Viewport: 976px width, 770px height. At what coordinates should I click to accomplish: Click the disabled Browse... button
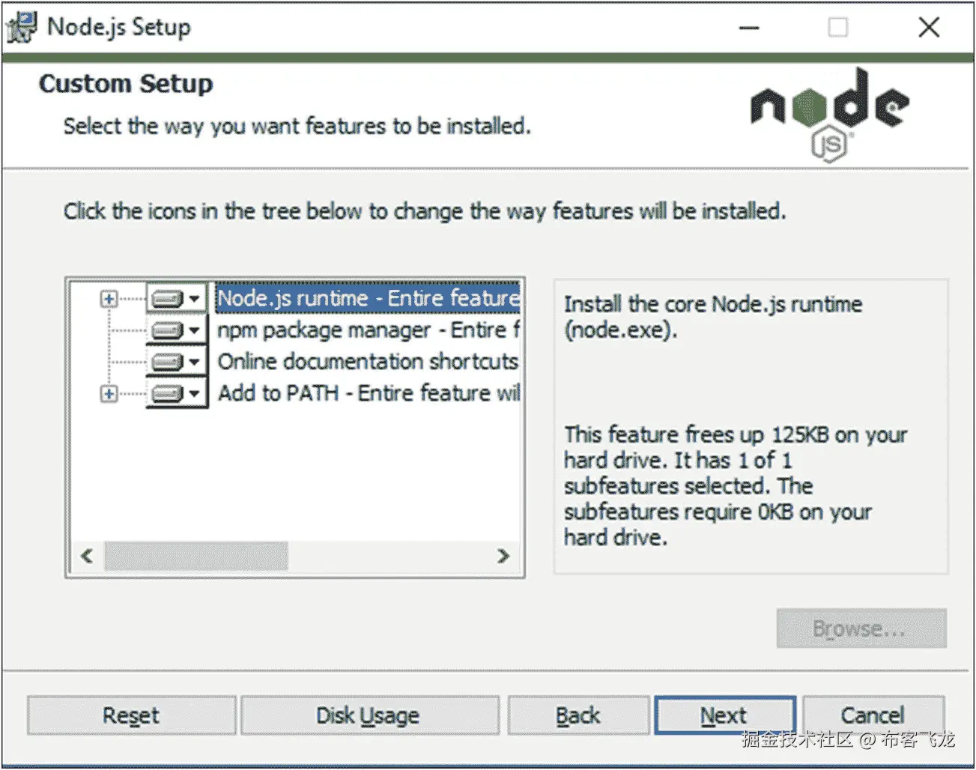[861, 628]
